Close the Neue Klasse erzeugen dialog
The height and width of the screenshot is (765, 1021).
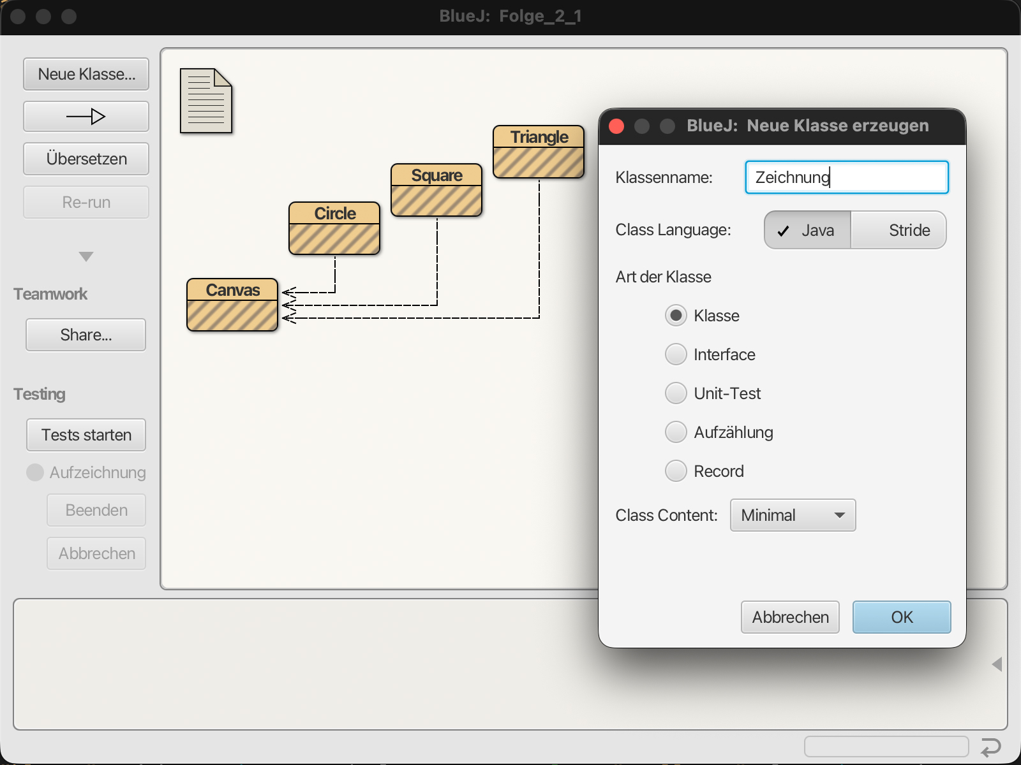coord(616,126)
